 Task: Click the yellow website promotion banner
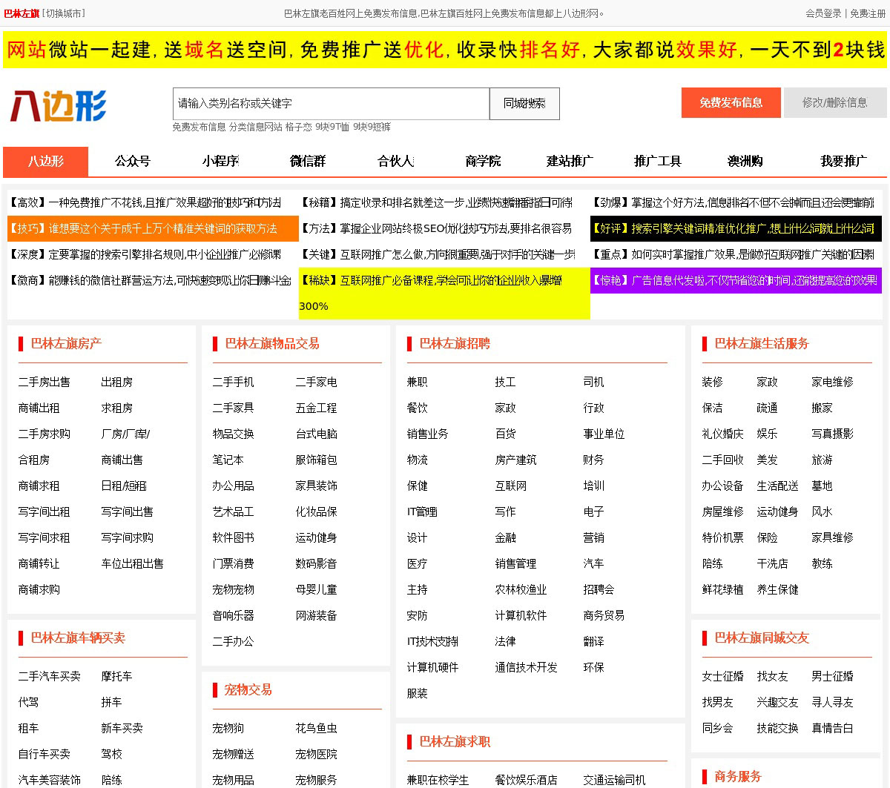pyautogui.click(x=445, y=50)
